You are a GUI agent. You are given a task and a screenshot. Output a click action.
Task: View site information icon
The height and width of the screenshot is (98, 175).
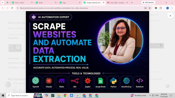(17, 8)
